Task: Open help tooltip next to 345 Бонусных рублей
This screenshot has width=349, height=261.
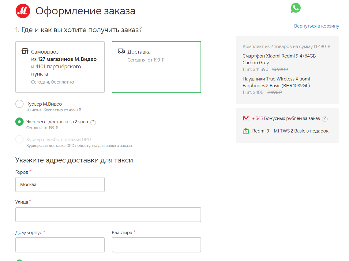Action: coord(325,118)
